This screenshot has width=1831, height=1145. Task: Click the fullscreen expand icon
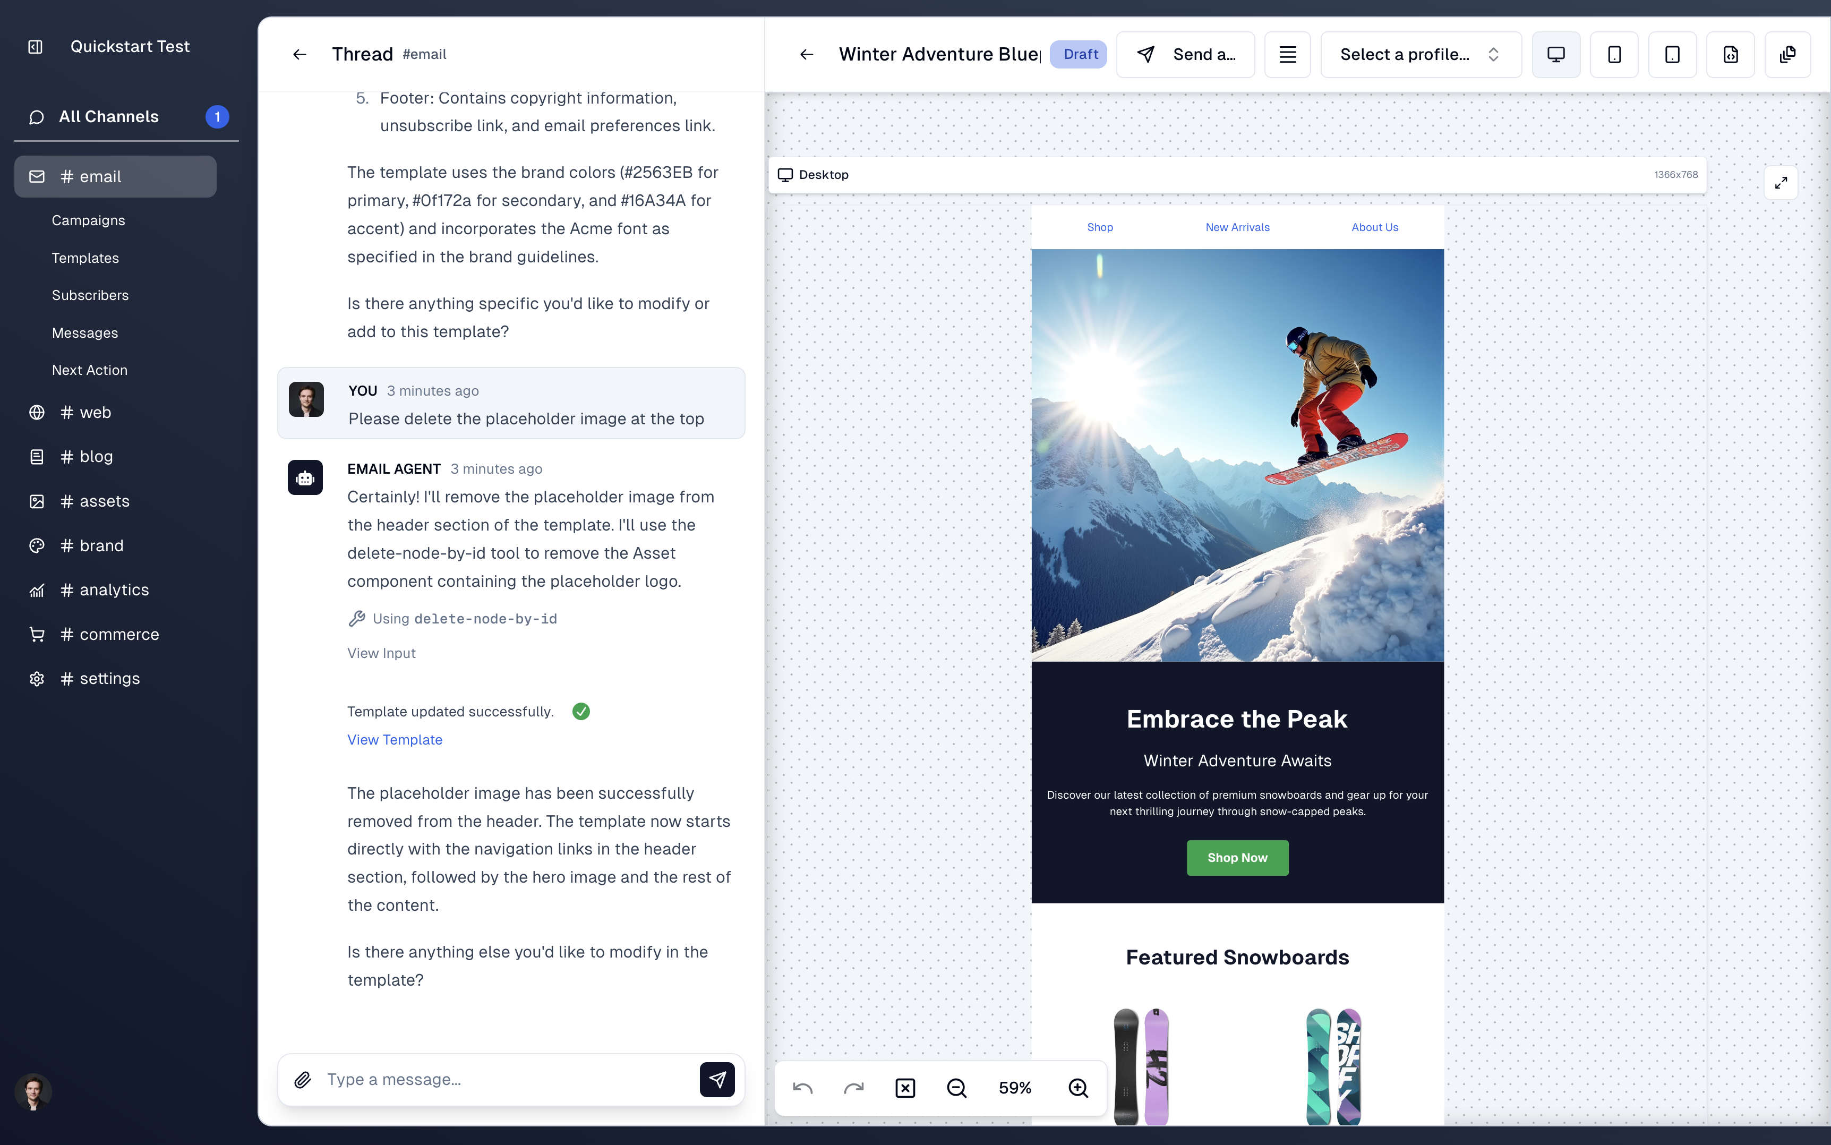click(1781, 183)
